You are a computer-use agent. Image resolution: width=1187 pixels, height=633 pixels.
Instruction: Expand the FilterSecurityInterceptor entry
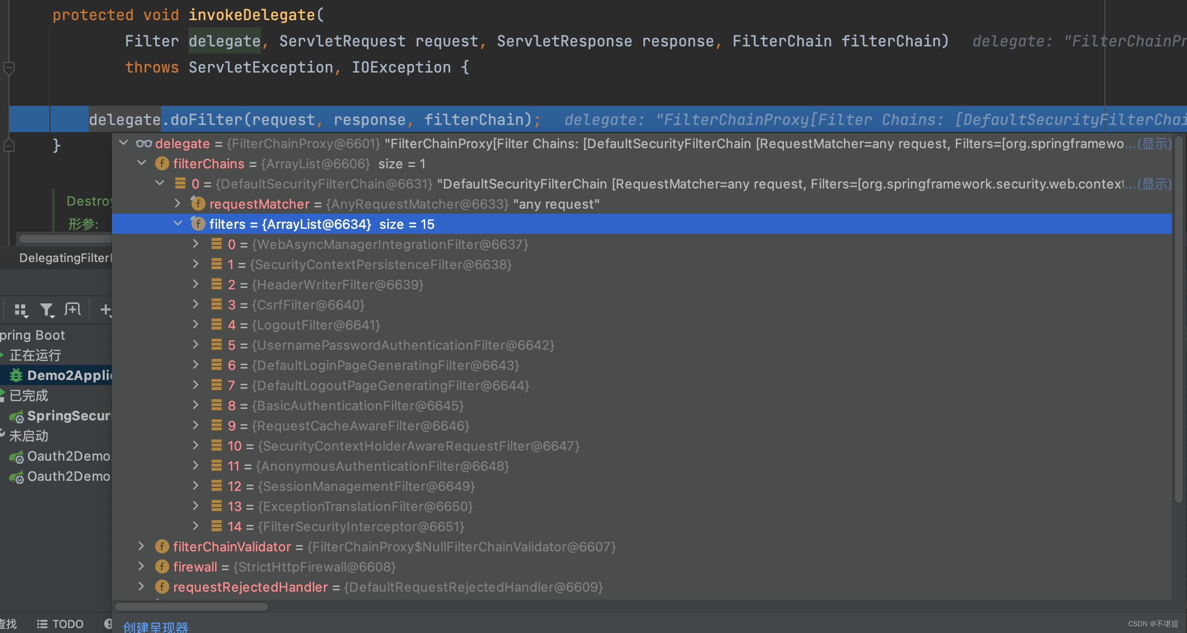click(195, 526)
